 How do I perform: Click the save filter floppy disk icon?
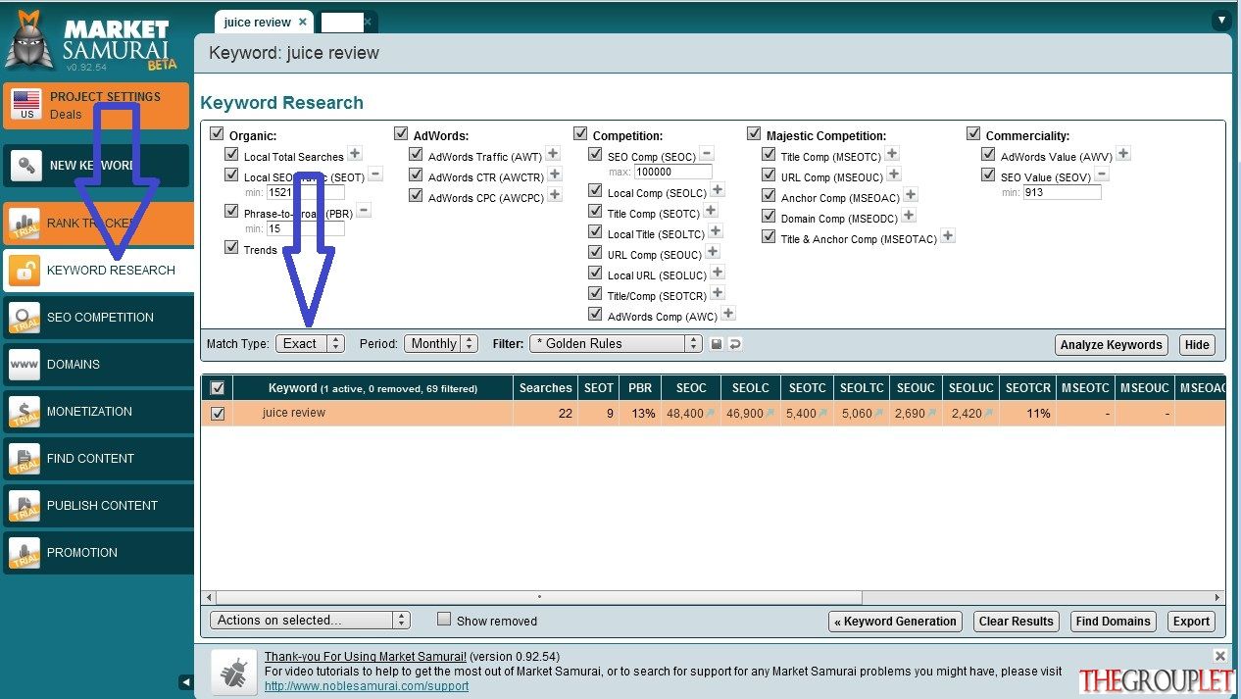pos(717,344)
